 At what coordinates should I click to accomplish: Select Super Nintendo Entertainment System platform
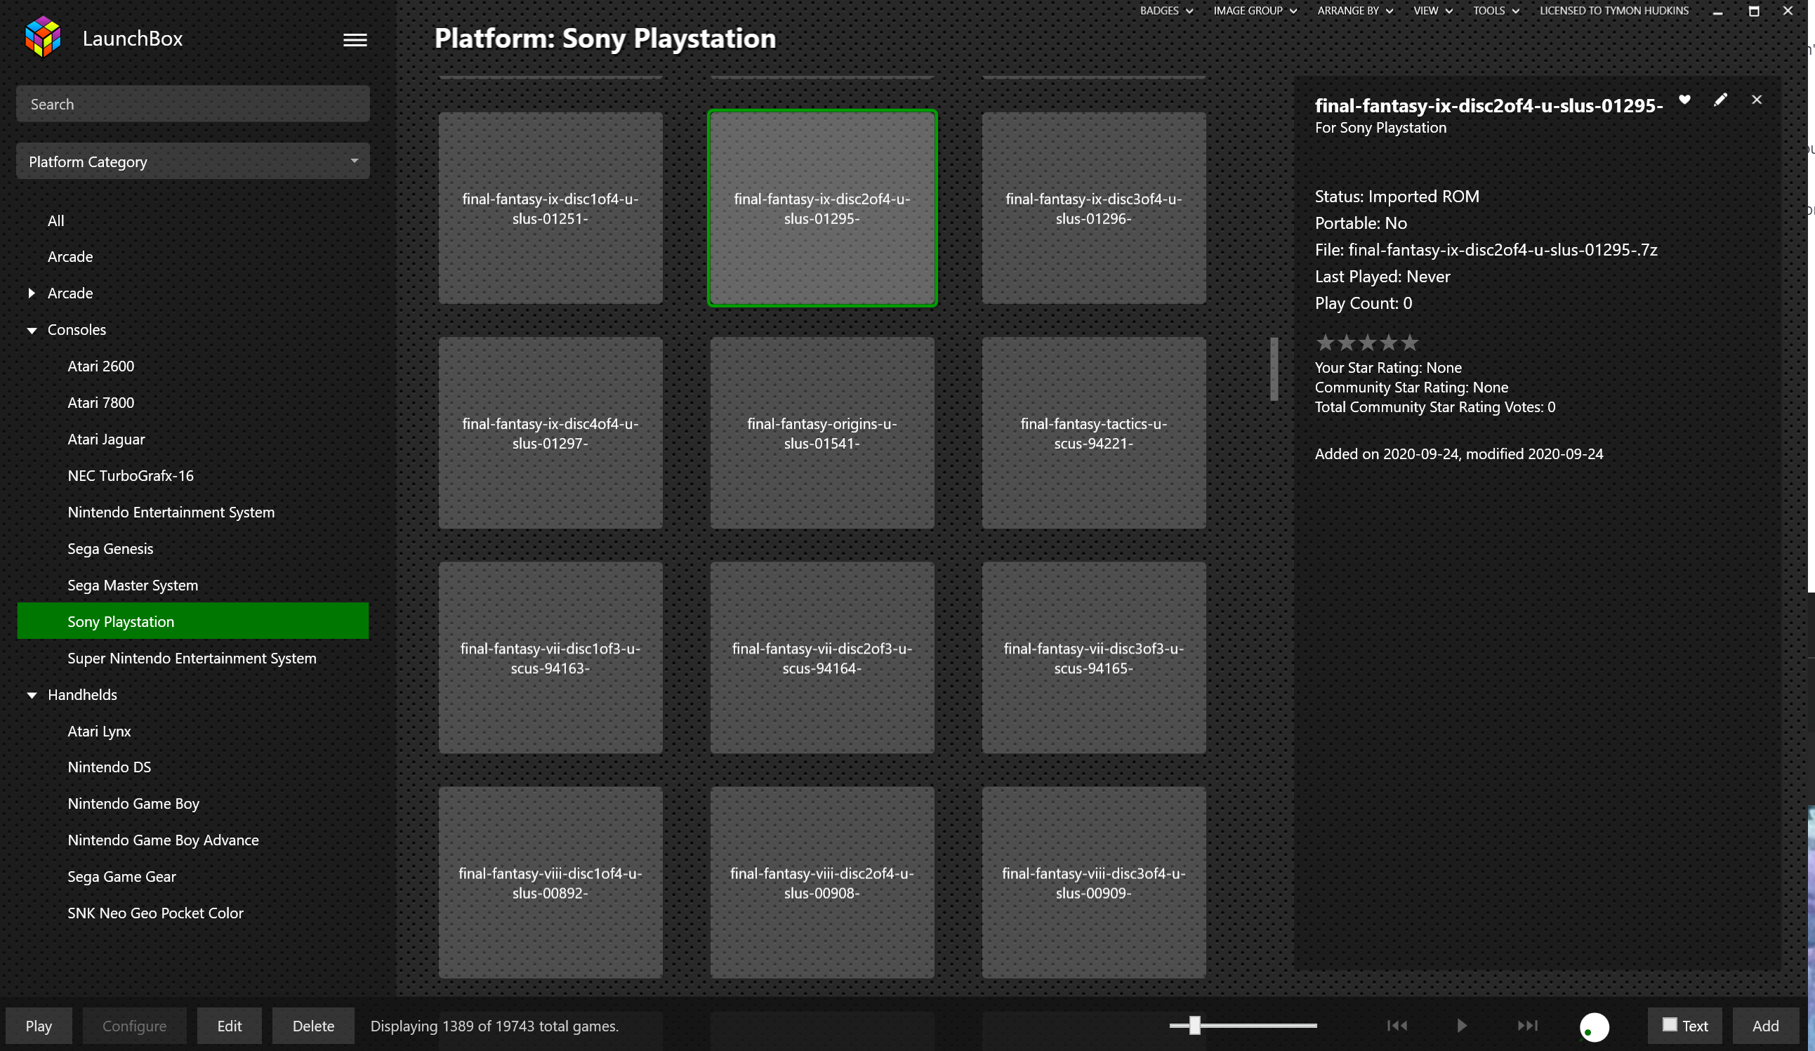[x=192, y=658]
